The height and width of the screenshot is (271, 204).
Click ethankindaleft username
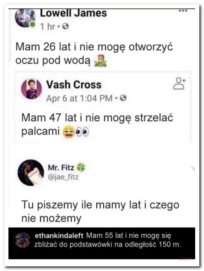coord(59,235)
